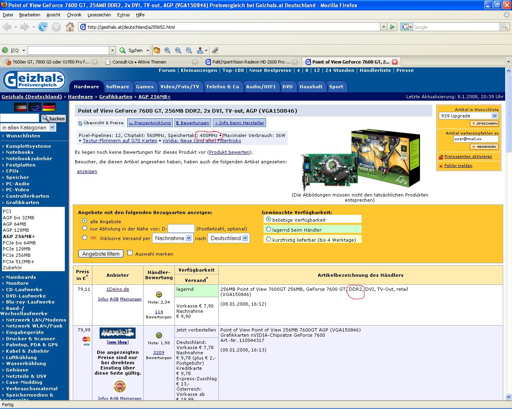Click the GeForce 7600 GT product image

[360, 160]
